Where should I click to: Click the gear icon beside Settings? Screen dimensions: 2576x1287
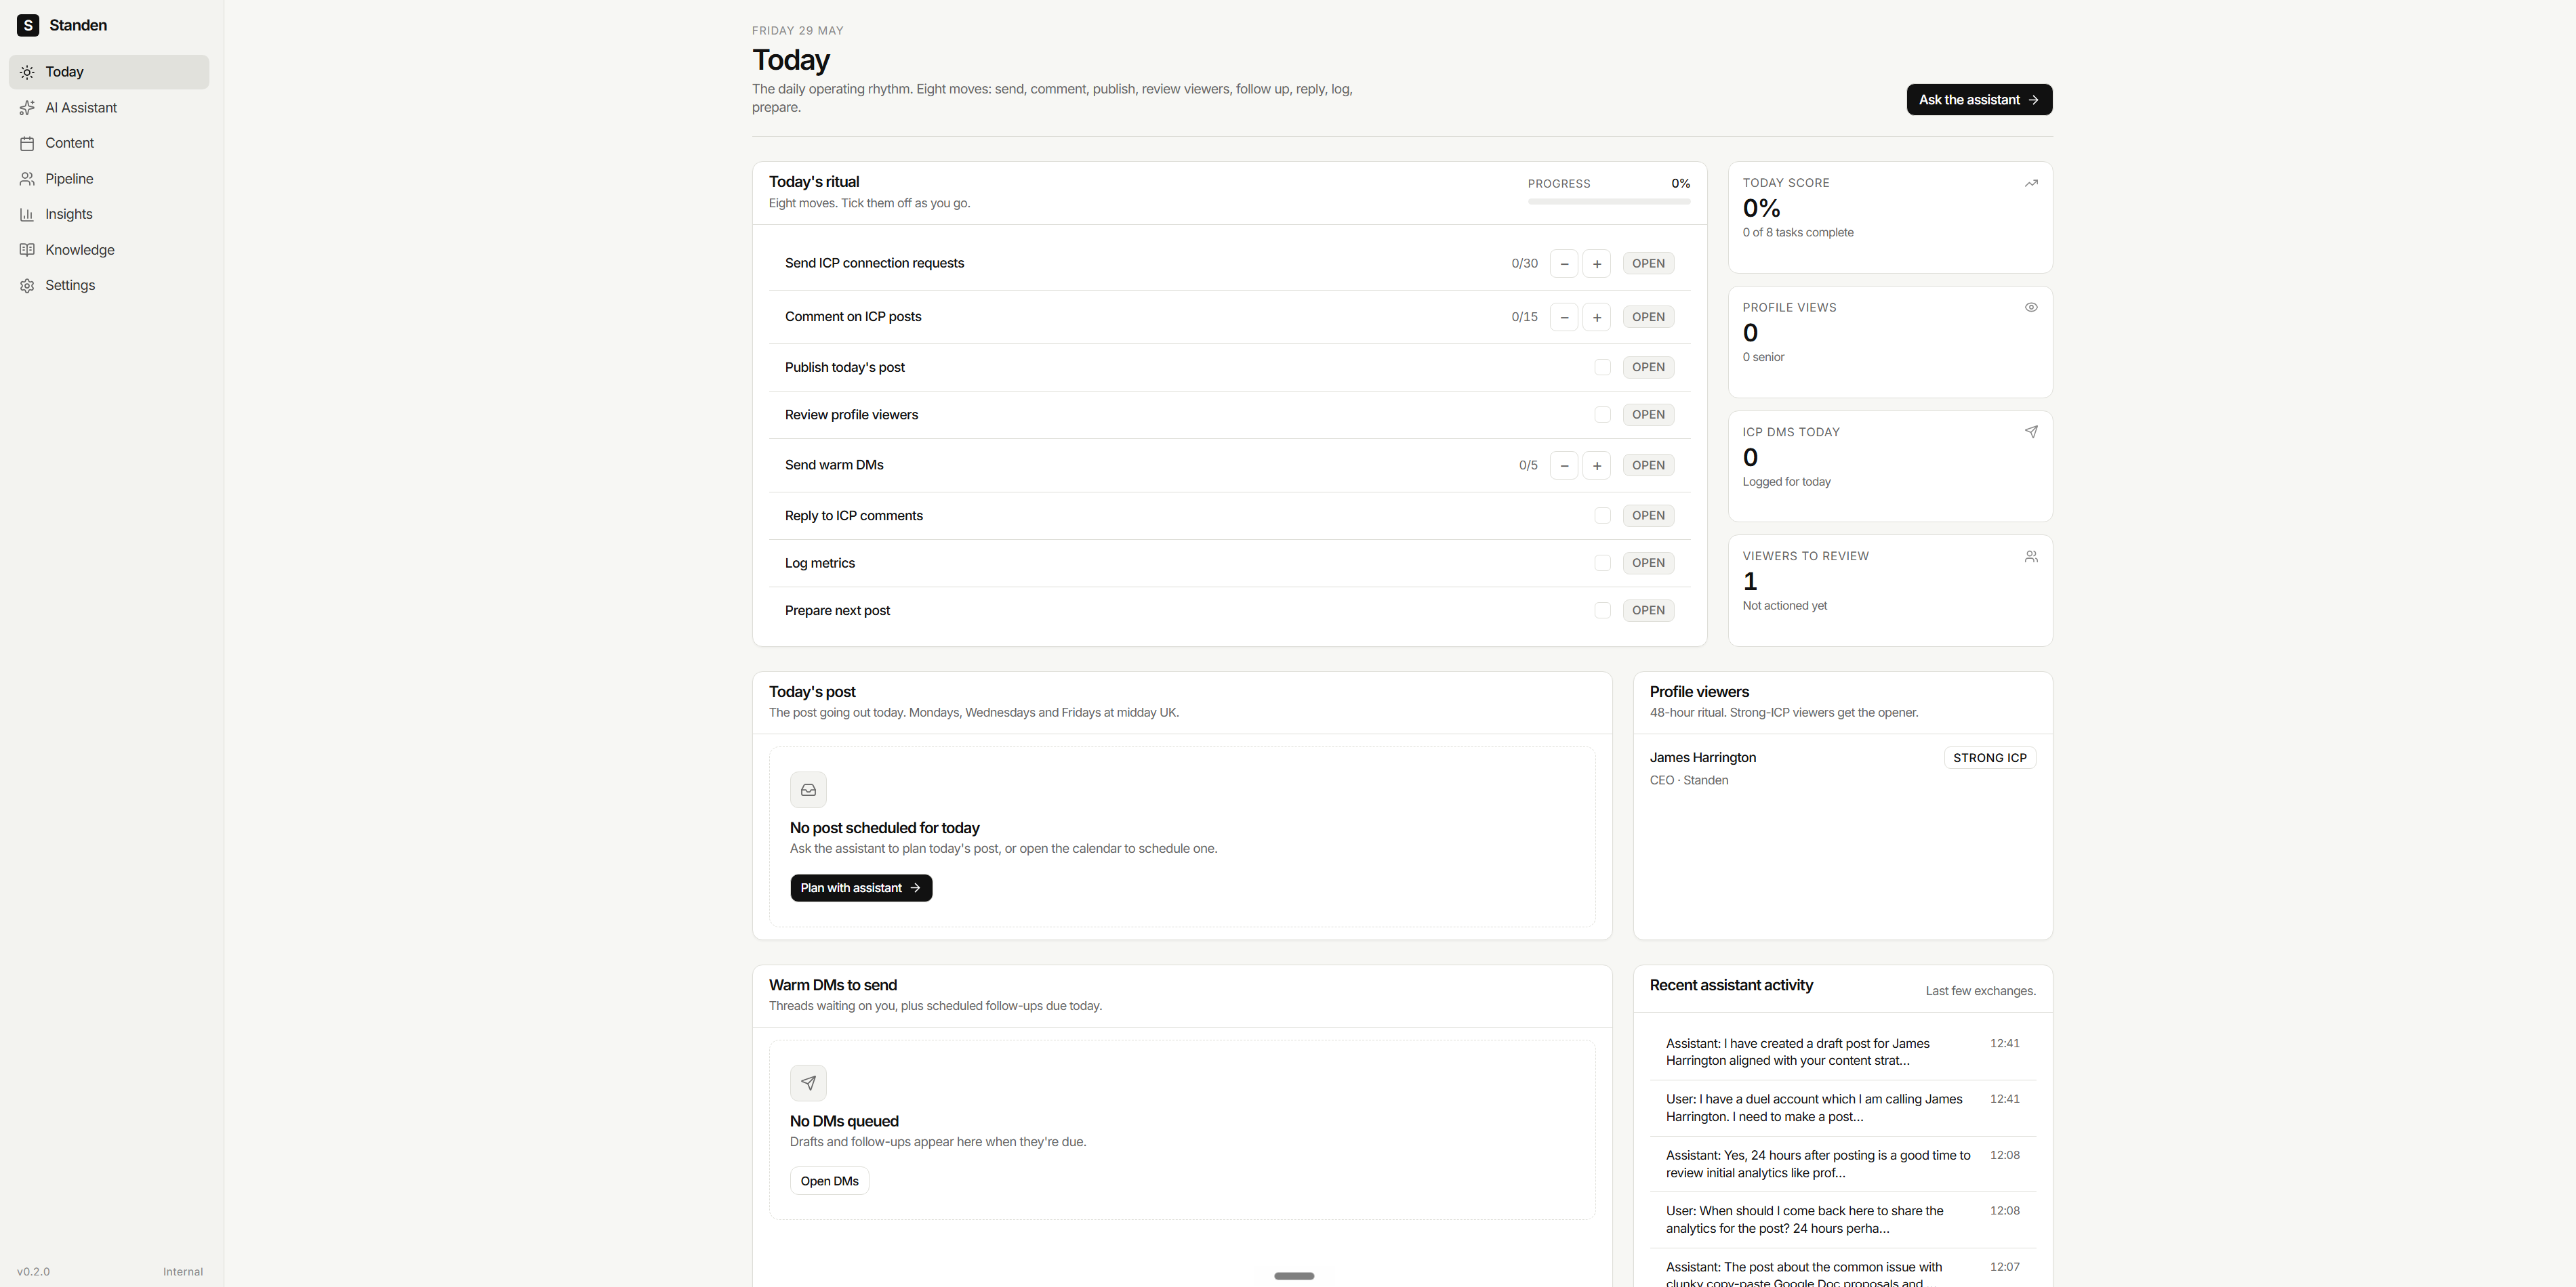(27, 286)
